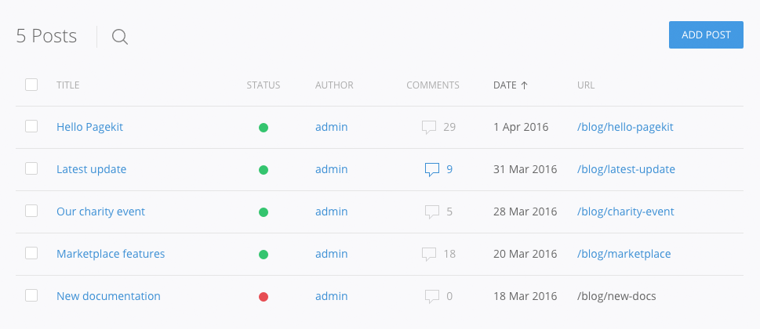Click comment bubble for Our charity event
Screen dimensions: 760x329
(x=431, y=211)
